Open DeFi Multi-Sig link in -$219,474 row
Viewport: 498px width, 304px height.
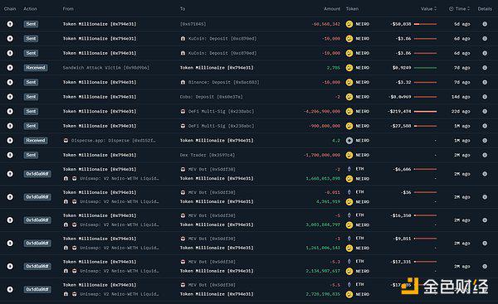click(221, 111)
